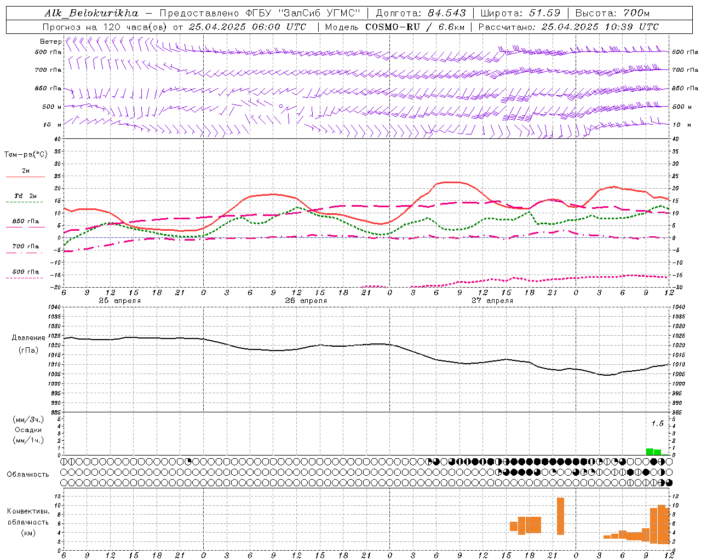This screenshot has width=701, height=560.
Task: Click the '(мм/3ч.)' precipitation unit label
Action: coord(28,419)
